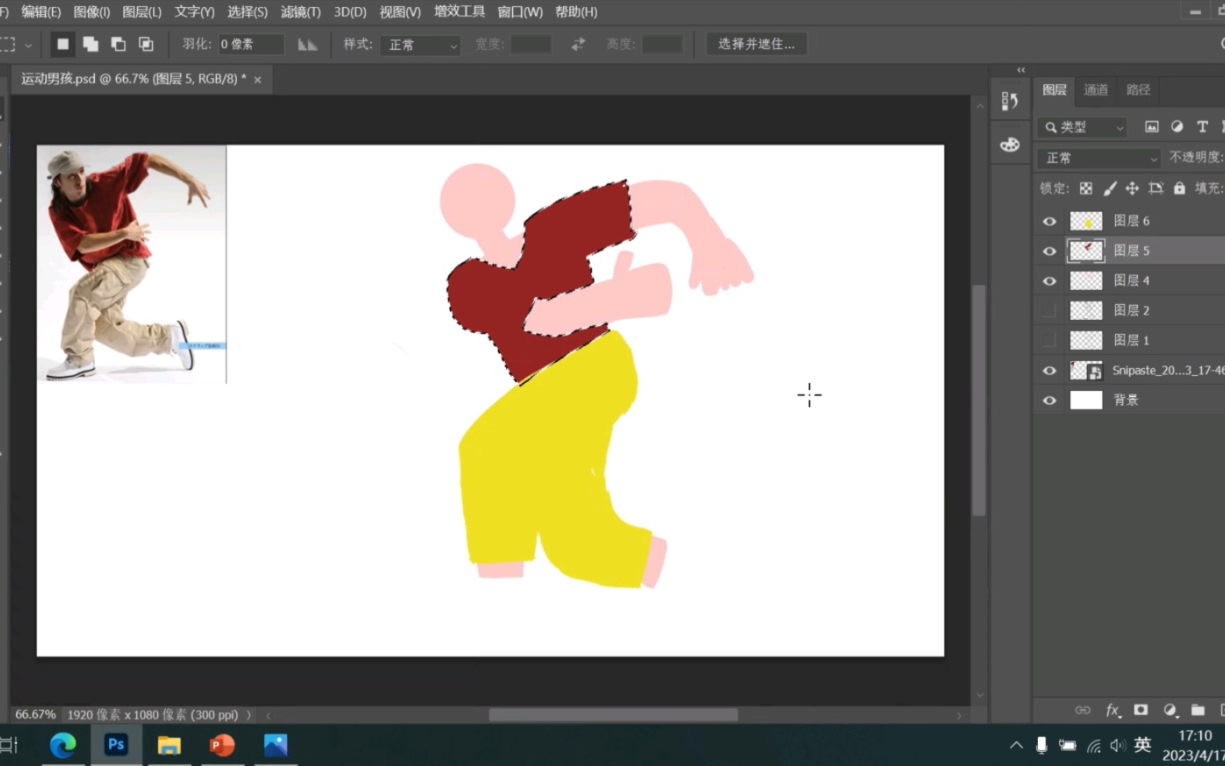The width and height of the screenshot is (1225, 766).
Task: Close the 运动男孩.psd document tab
Action: (257, 79)
